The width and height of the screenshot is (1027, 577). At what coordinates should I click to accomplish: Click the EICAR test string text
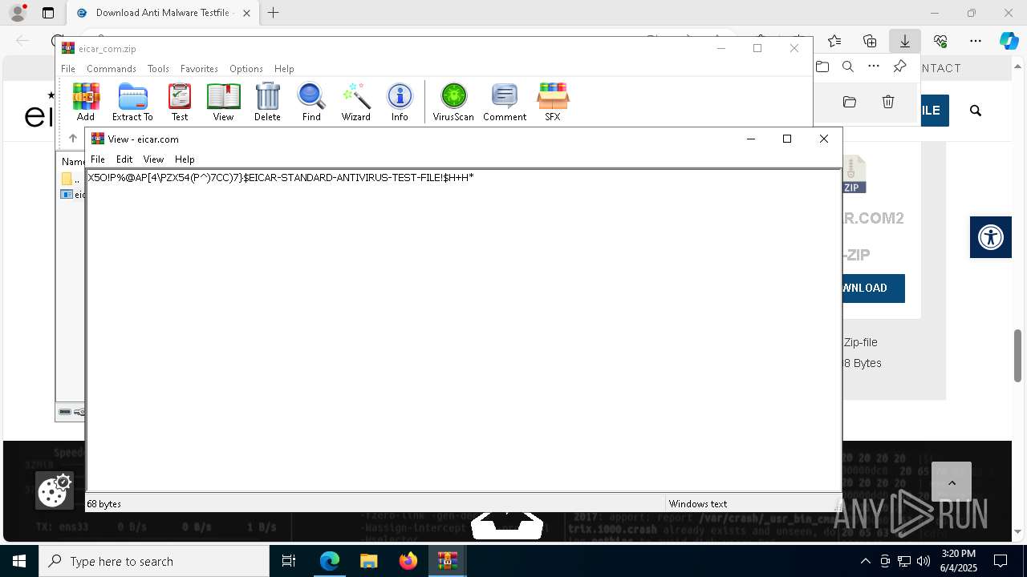coord(281,177)
